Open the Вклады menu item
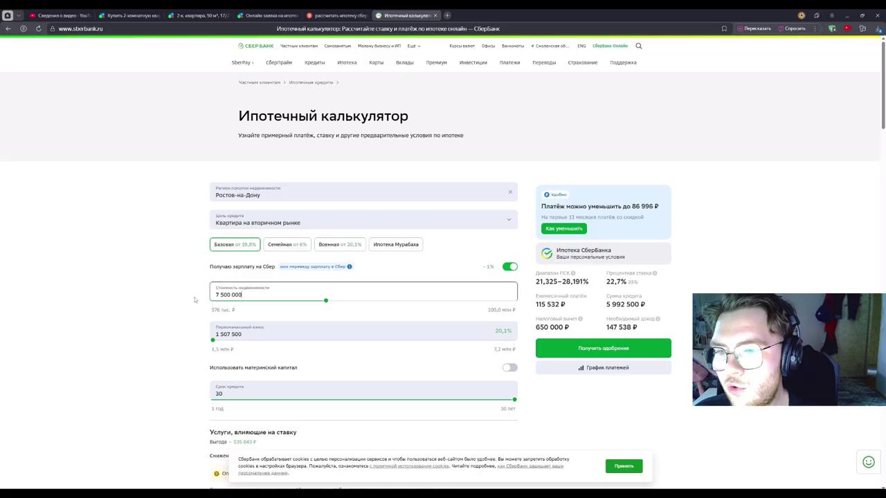Image resolution: width=886 pixels, height=498 pixels. point(404,62)
